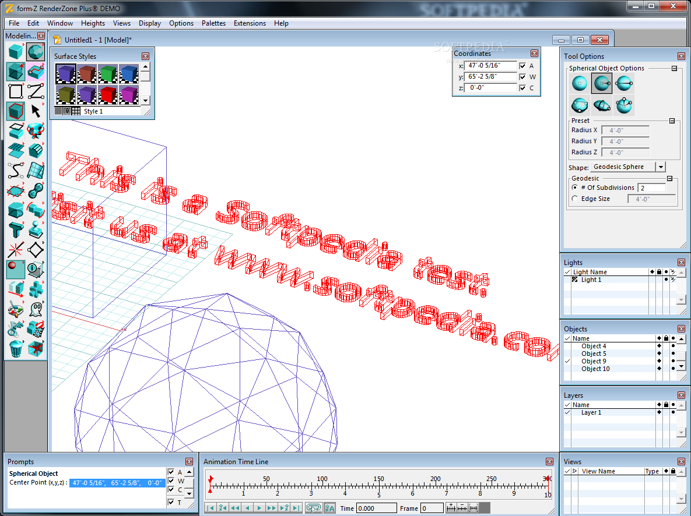Screen dimensions: 691x516
Task: Select the T-shaped section tool
Action: coord(15,229)
